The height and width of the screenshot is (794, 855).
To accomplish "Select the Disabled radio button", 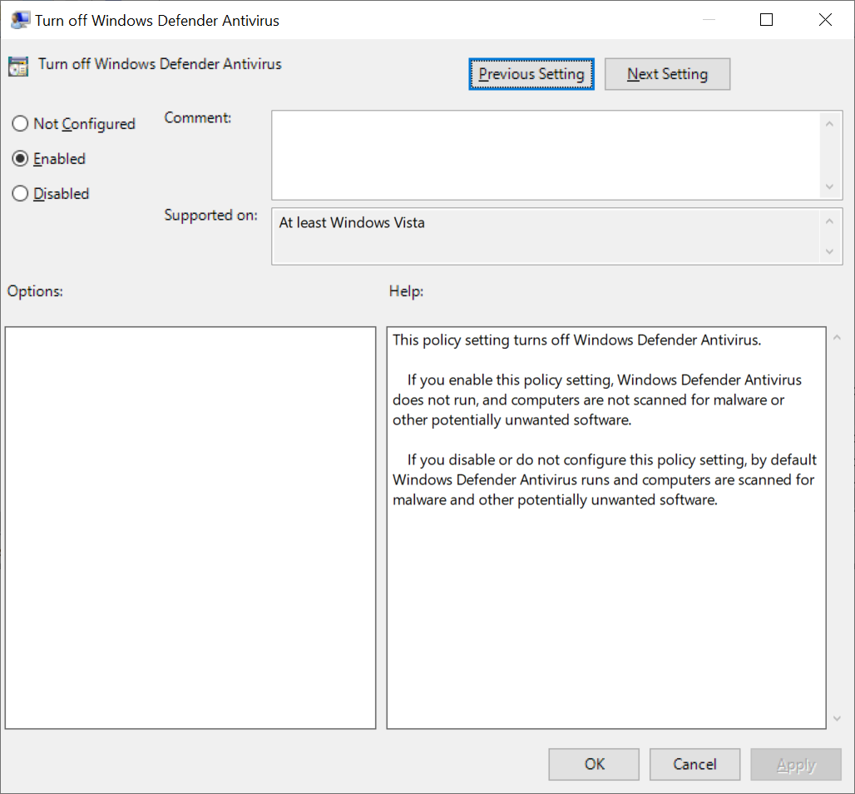I will (x=20, y=193).
